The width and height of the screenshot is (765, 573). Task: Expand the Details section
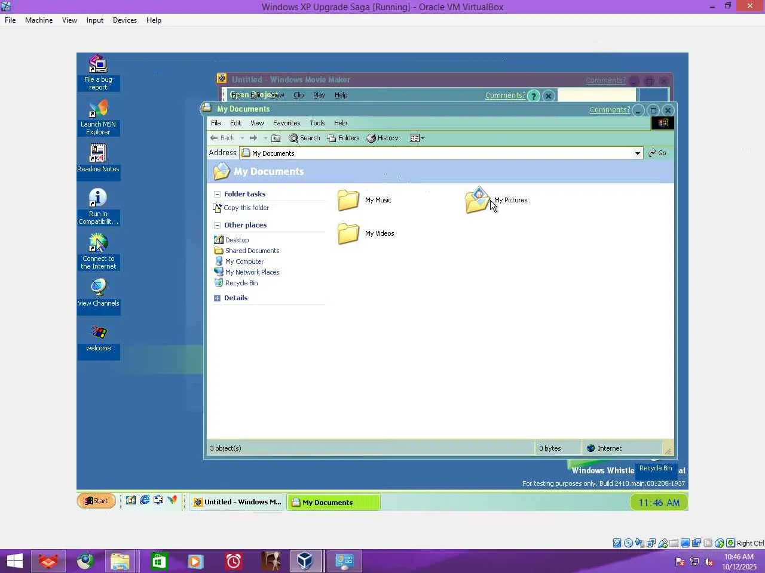coord(217,298)
